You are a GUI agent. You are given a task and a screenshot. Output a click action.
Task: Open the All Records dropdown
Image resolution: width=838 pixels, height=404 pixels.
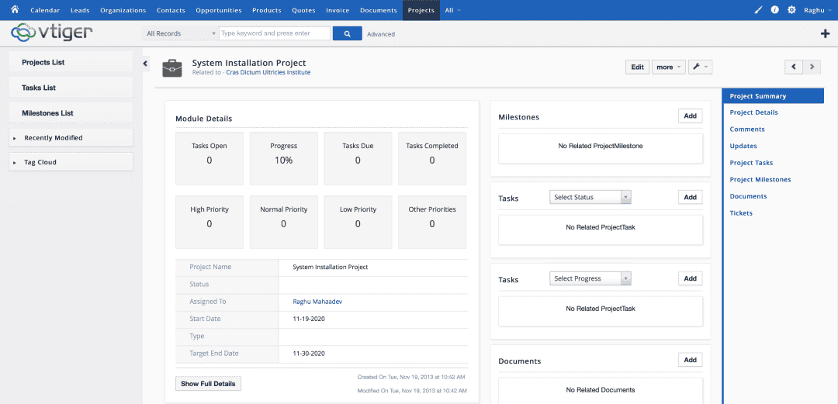[x=180, y=33]
